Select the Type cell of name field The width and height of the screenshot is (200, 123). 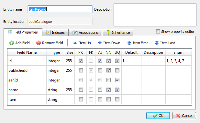point(56,90)
